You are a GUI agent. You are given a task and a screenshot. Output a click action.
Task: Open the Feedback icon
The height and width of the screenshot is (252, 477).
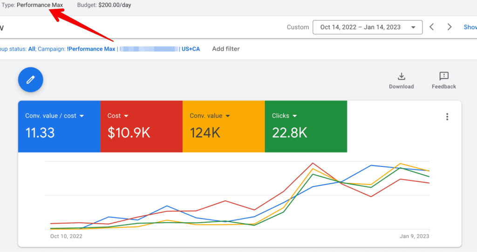(x=443, y=77)
